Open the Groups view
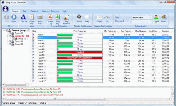 click(x=24, y=17)
